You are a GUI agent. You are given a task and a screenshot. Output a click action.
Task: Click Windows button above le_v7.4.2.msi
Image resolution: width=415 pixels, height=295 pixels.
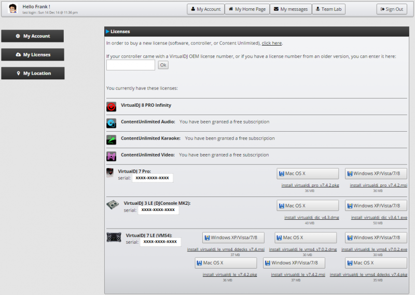coord(294,263)
